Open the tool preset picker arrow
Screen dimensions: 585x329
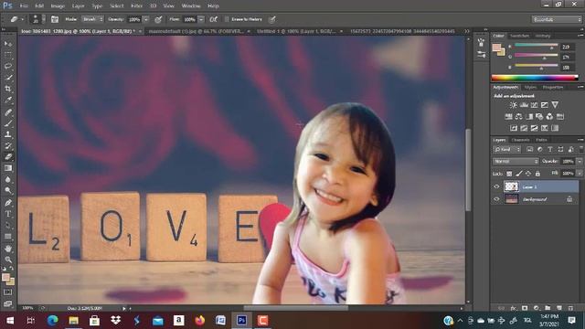[22, 19]
